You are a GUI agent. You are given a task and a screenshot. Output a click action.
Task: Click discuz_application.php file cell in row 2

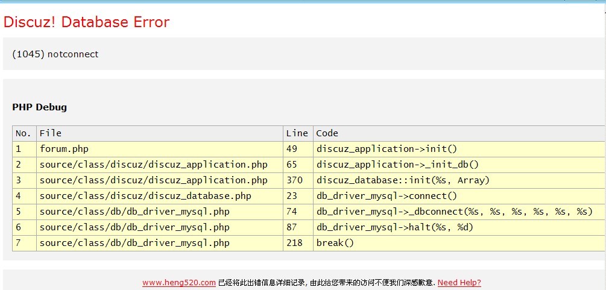click(x=160, y=165)
